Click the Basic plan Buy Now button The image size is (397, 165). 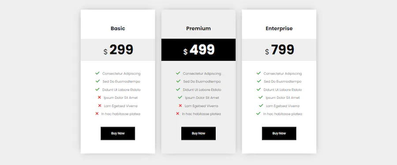(118, 133)
